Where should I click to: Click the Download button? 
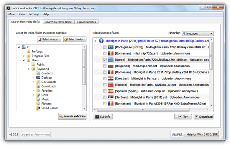coord(204,117)
